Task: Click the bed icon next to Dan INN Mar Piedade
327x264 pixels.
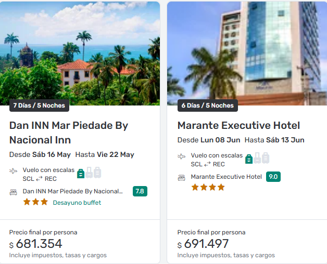Action: coord(14,192)
